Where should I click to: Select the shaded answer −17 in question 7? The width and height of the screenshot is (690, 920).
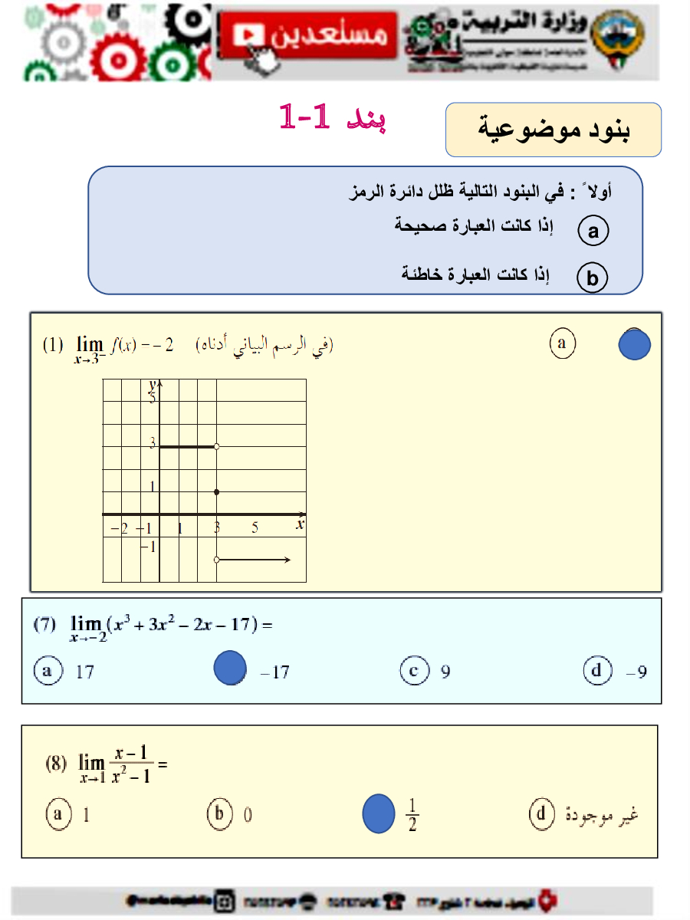pos(229,669)
